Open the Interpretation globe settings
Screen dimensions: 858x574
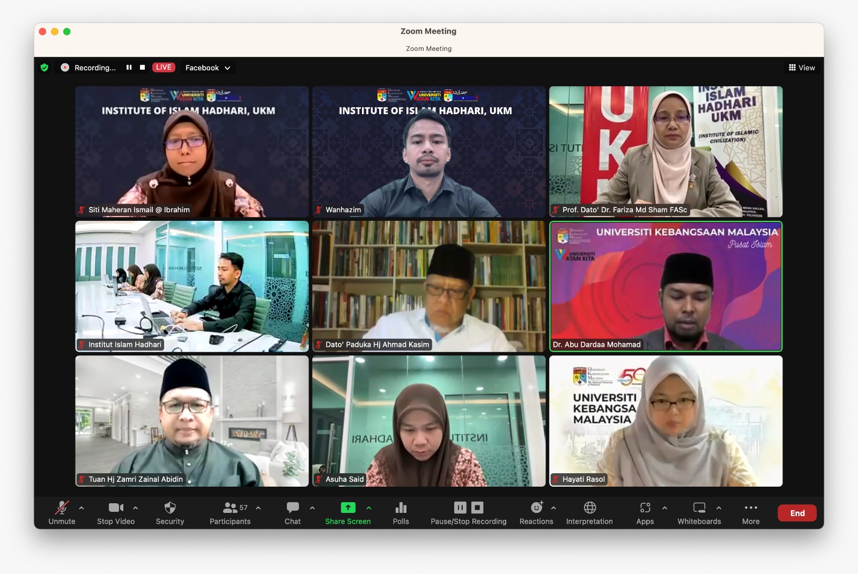click(x=589, y=512)
